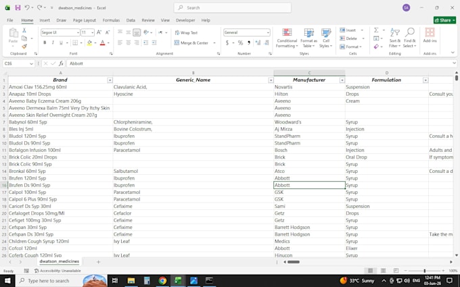This screenshot has width=460, height=287.
Task: Adjust the zoom slider
Action: pos(425,271)
